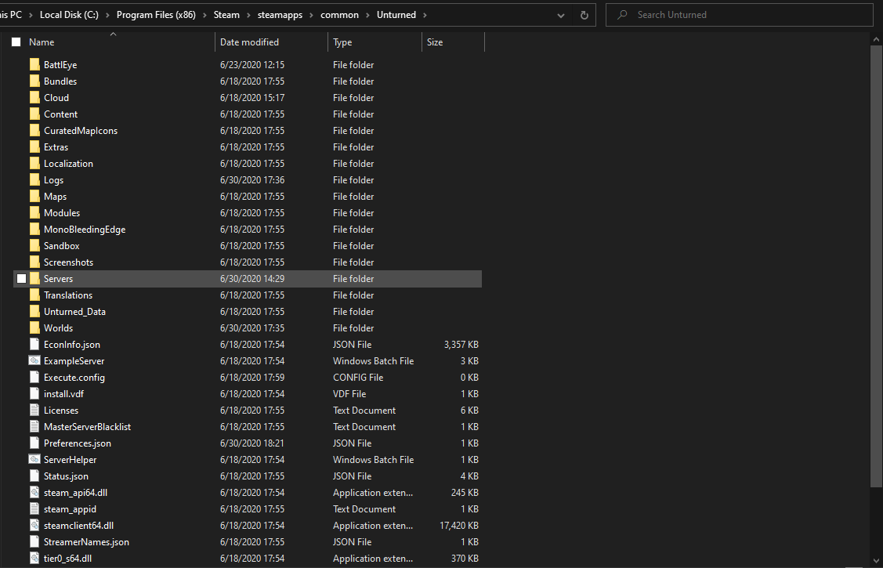Click the Extras folder icon
The image size is (883, 568).
tap(34, 147)
